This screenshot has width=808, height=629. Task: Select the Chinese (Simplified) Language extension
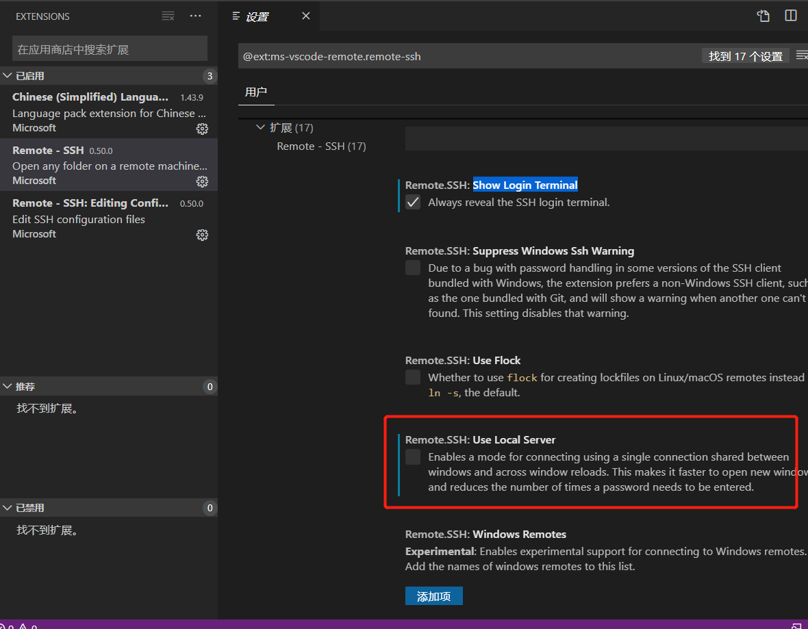pyautogui.click(x=109, y=112)
